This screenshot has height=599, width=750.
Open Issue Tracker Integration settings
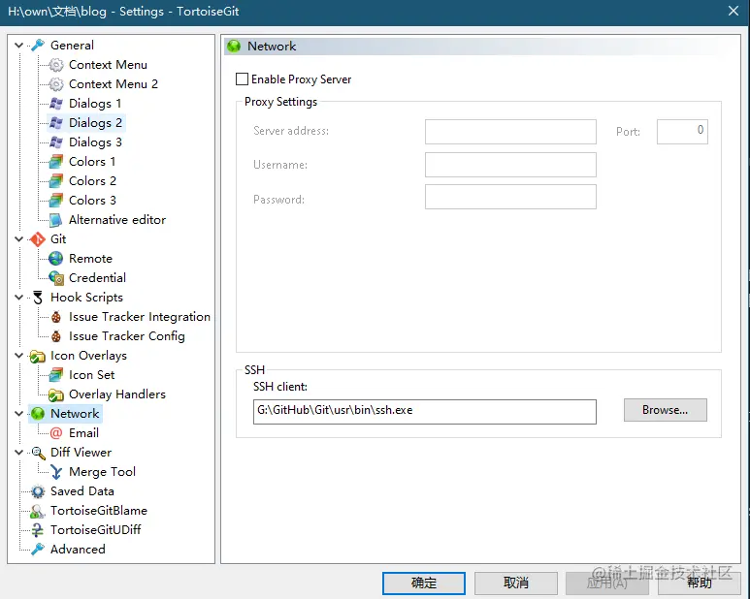[139, 317]
